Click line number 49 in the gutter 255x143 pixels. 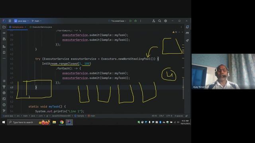pyautogui.click(x=12, y=87)
